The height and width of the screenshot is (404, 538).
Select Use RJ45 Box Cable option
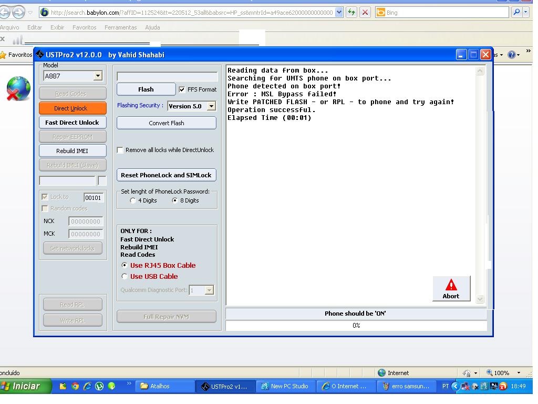point(125,265)
